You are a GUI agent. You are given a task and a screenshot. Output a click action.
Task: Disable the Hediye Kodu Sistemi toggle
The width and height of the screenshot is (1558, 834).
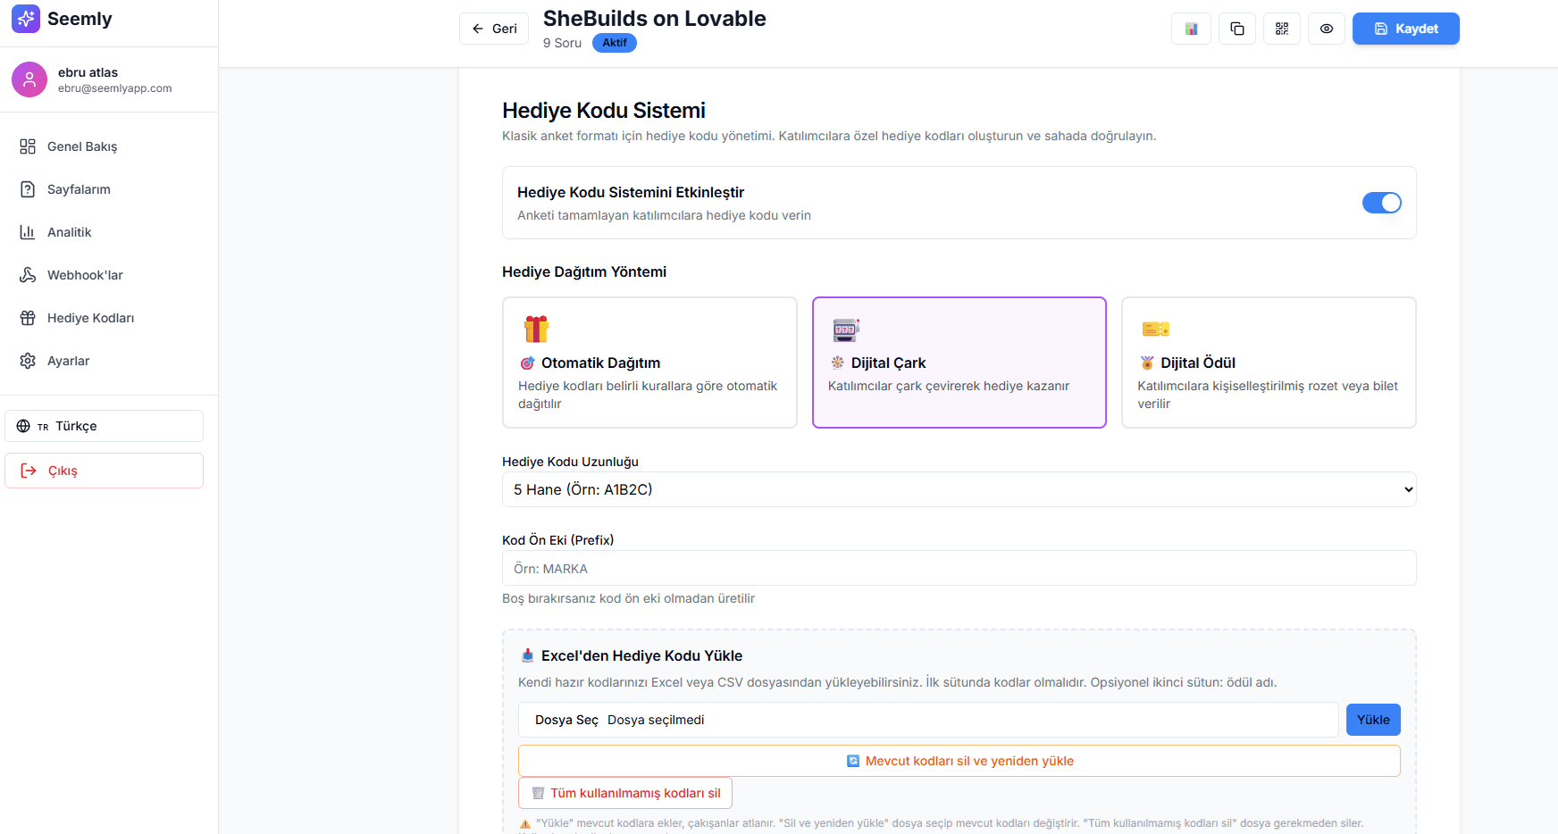pyautogui.click(x=1381, y=203)
